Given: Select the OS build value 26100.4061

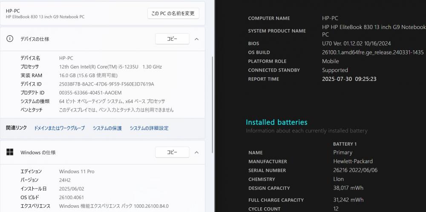Looking at the screenshot, I should point(72,198).
